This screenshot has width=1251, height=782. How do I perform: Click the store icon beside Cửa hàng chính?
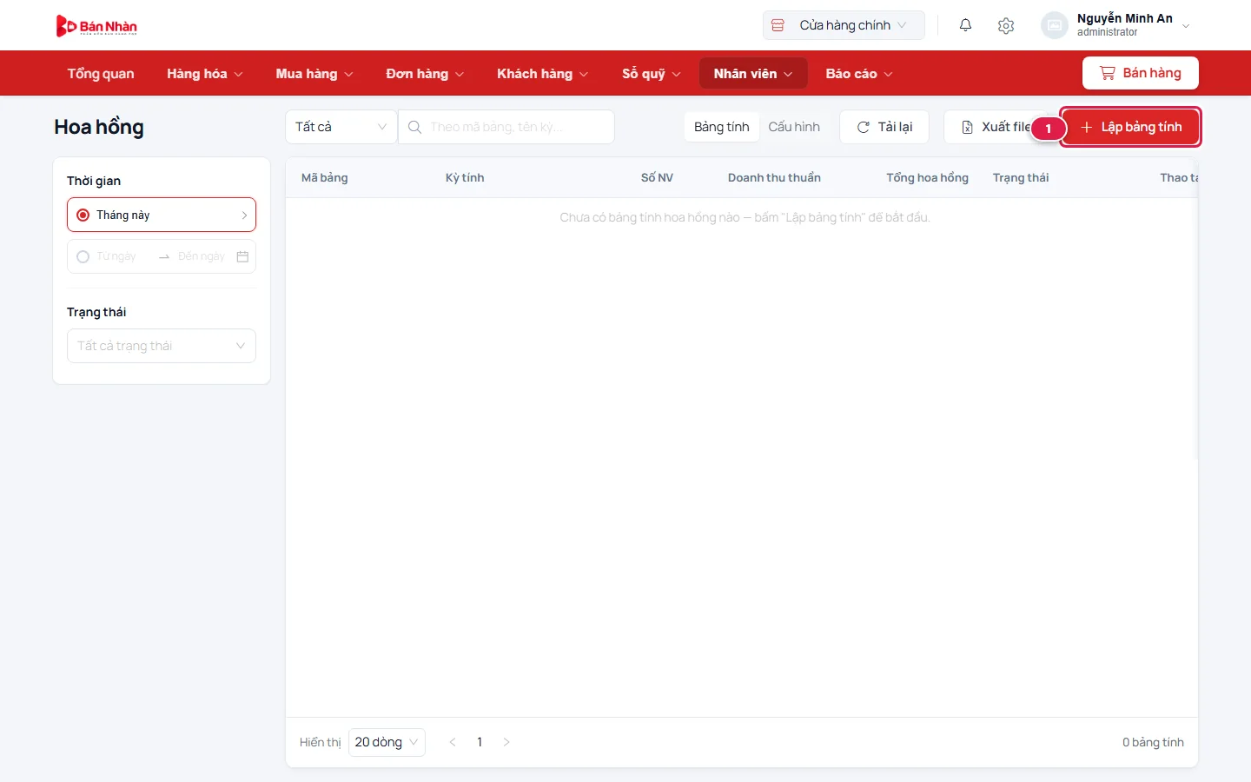tap(778, 25)
